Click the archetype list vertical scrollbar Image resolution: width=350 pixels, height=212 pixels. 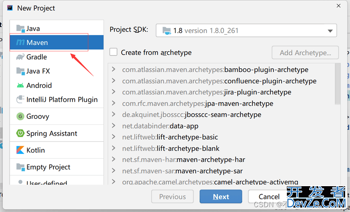click(x=338, y=84)
